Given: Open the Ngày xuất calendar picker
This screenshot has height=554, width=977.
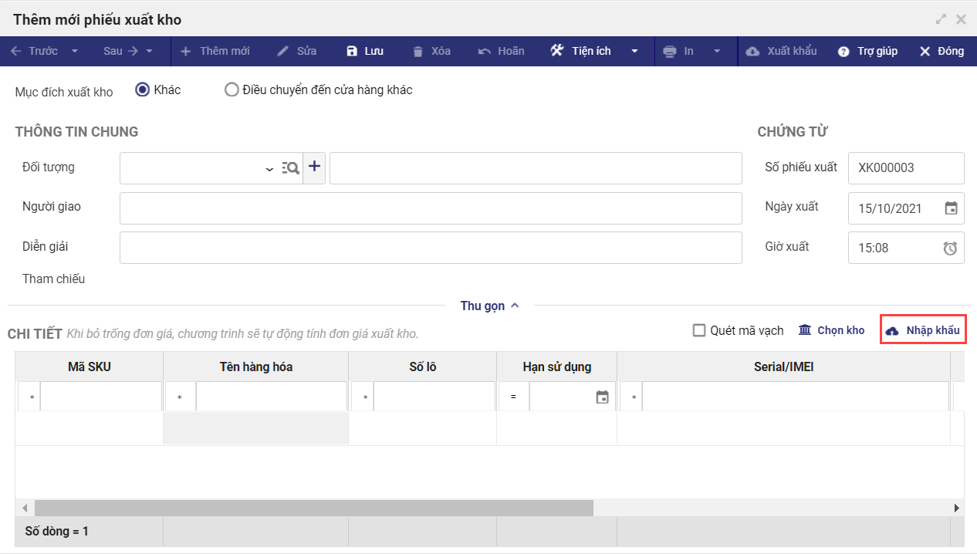Looking at the screenshot, I should [952, 208].
